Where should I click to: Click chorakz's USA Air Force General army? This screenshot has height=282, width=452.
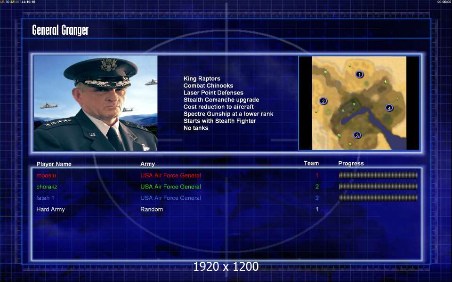170,187
